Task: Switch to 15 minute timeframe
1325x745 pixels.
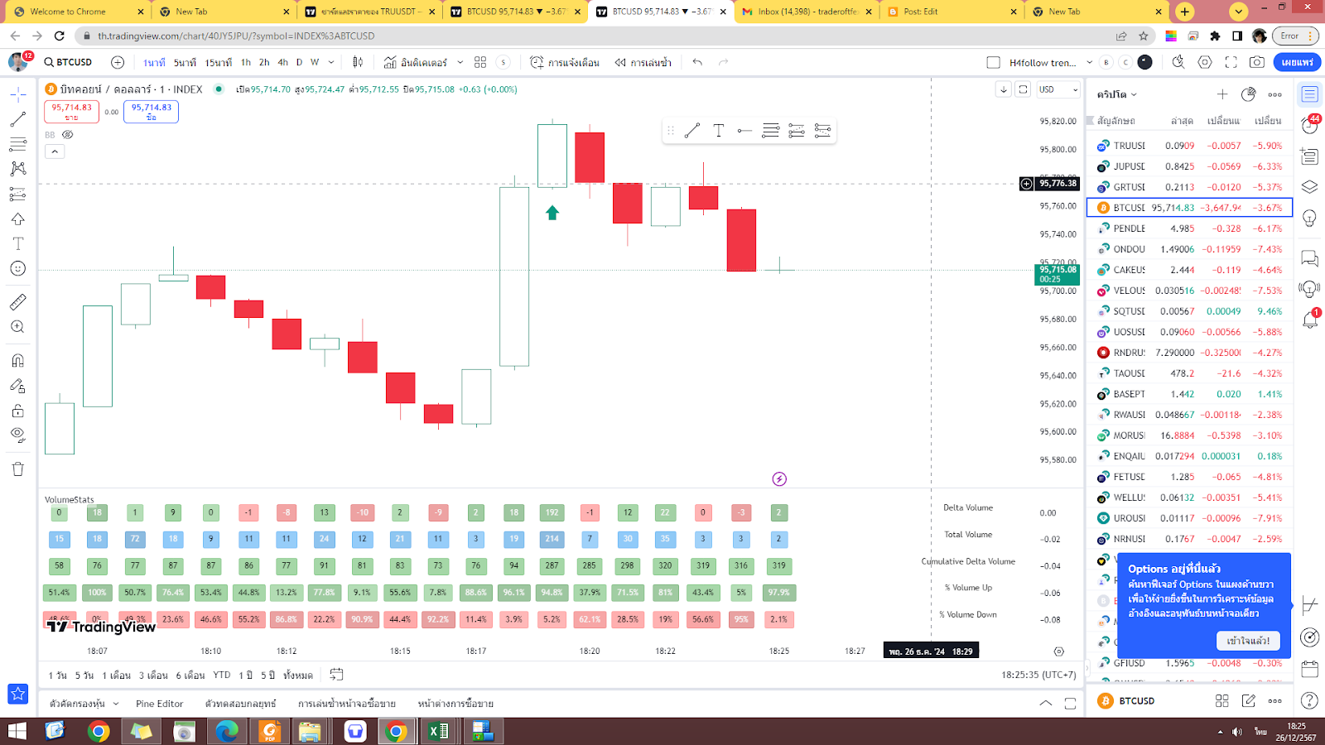Action: click(219, 62)
